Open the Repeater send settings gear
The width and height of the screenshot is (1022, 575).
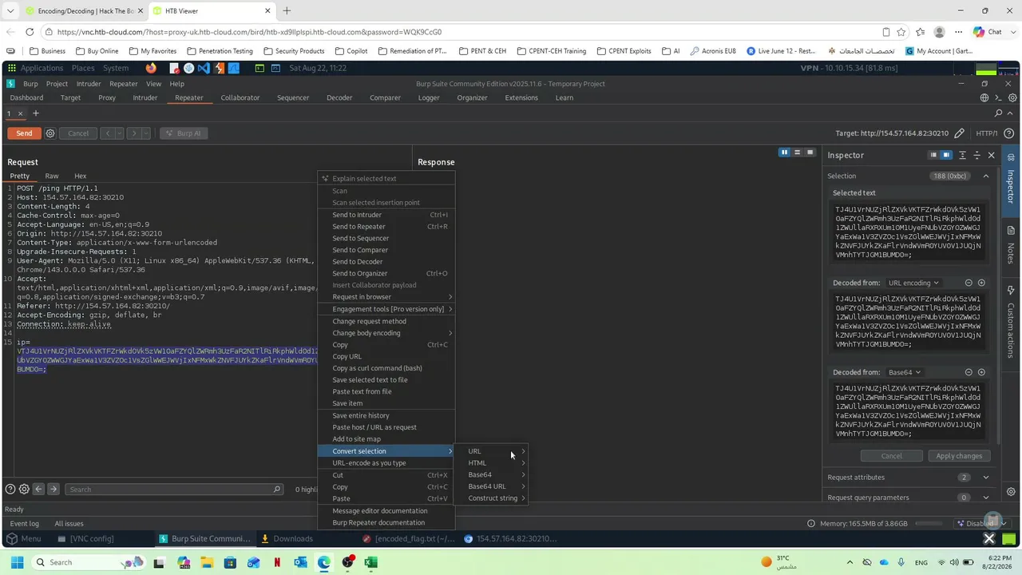click(50, 133)
